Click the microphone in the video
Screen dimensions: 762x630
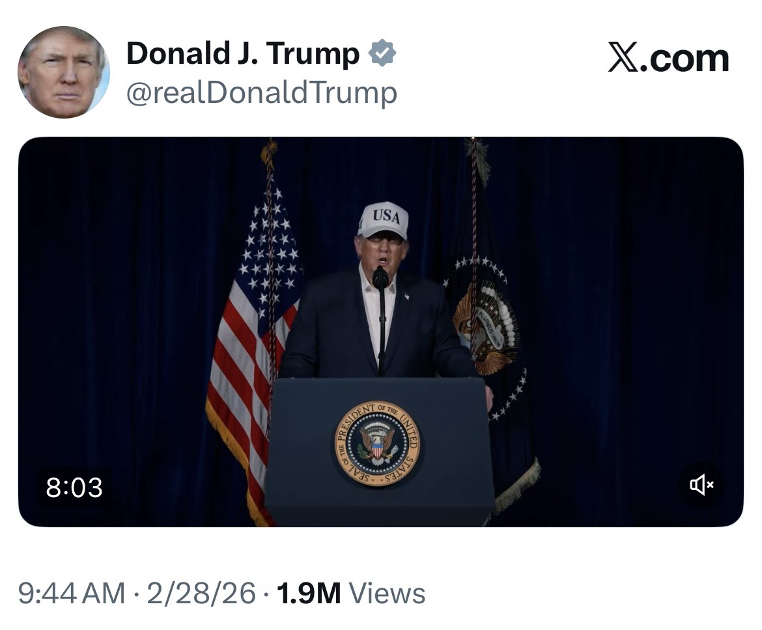pos(380,278)
